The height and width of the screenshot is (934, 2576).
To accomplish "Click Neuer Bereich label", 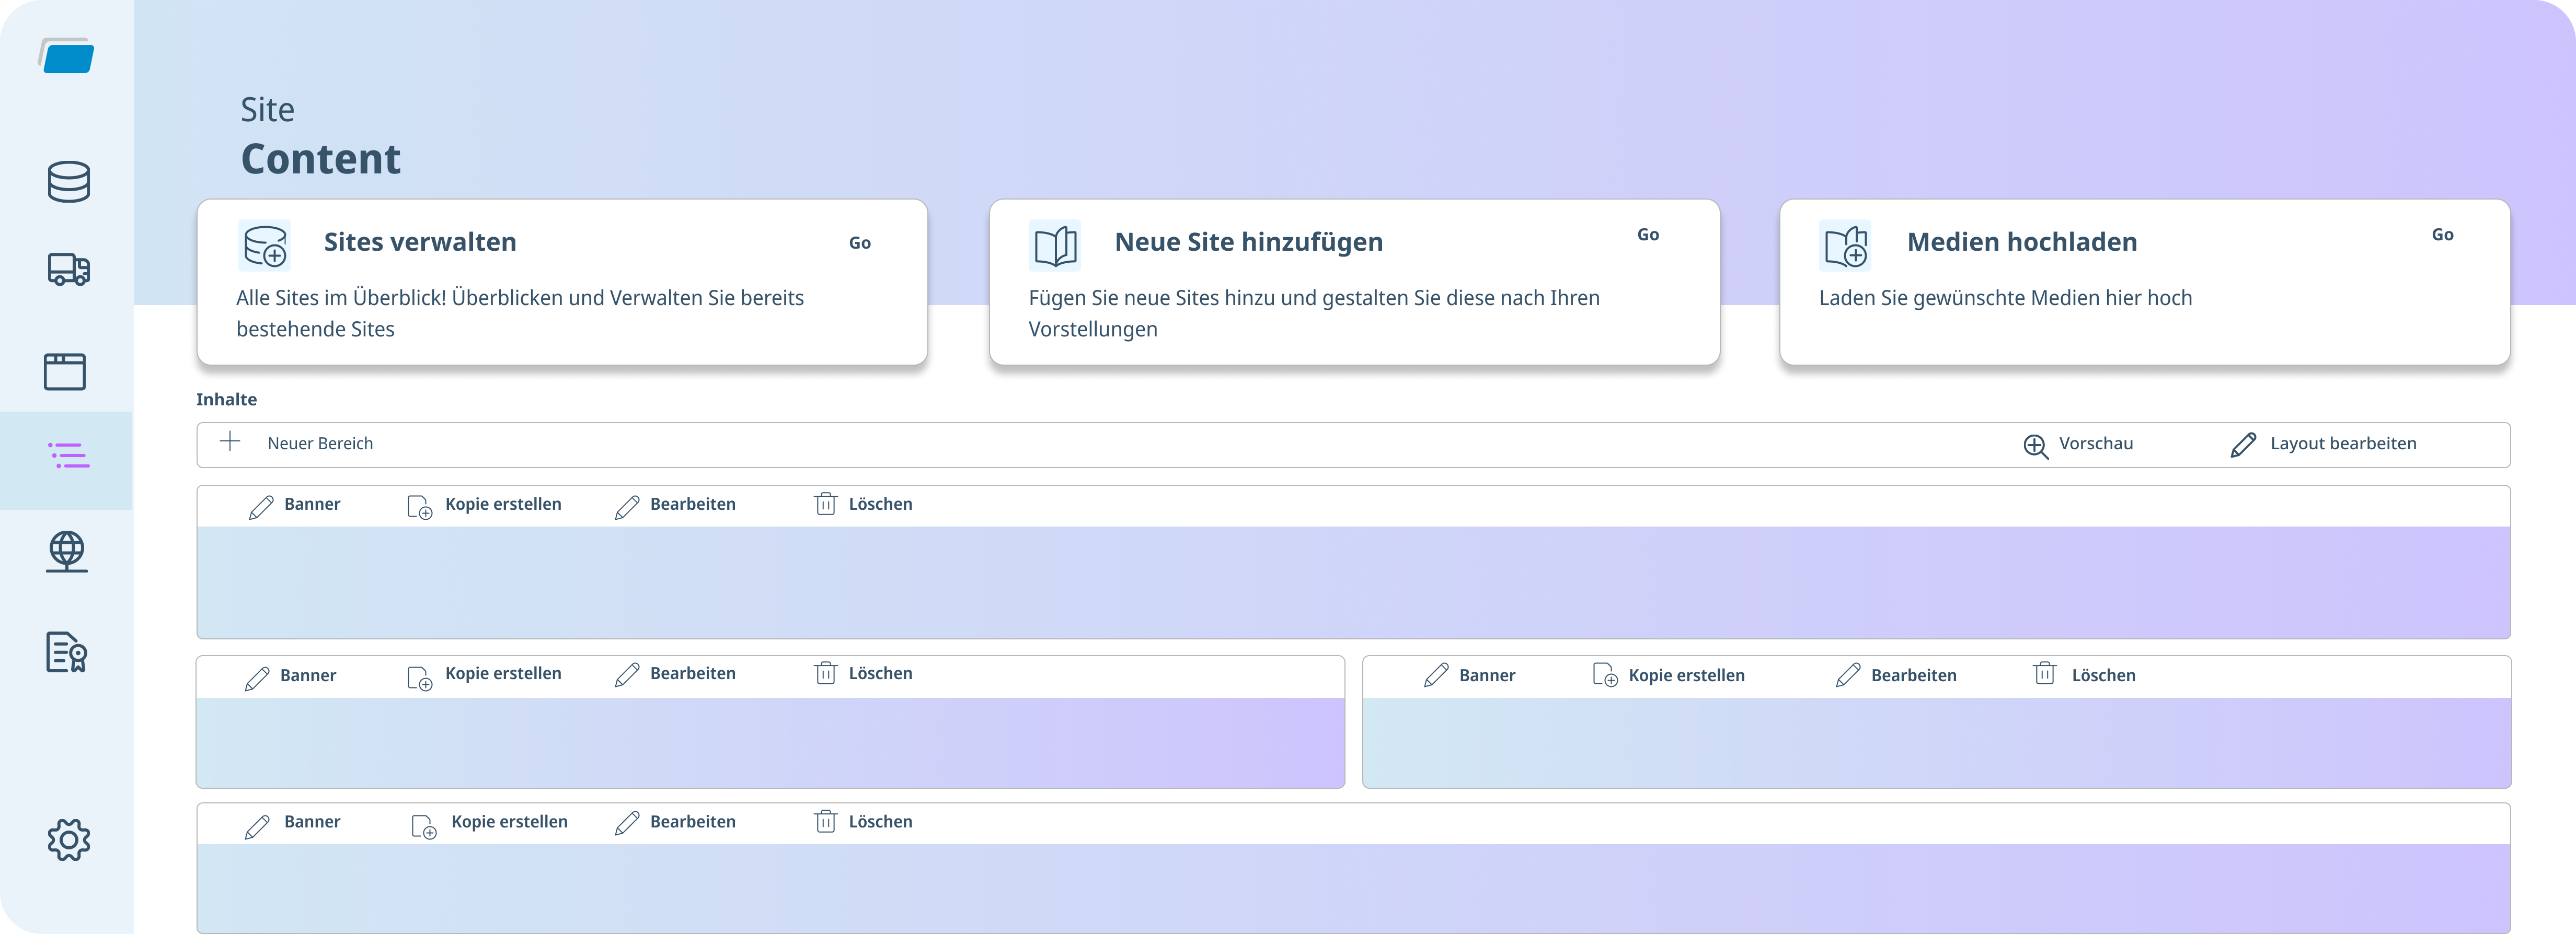I will 320,443.
